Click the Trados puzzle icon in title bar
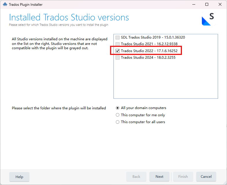The height and width of the screenshot is (185, 227). (5, 5)
